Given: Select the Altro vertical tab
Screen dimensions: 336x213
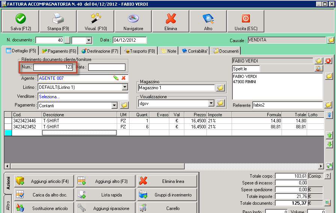Looking at the screenshot, I should [x=8, y=205].
